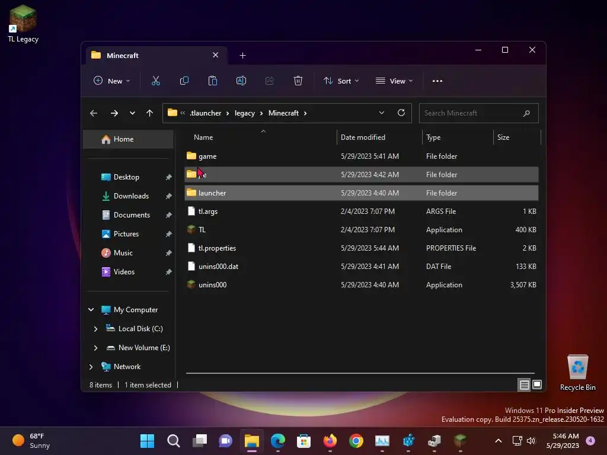Open the View dropdown menu
Viewport: 607px width, 455px height.
point(394,81)
